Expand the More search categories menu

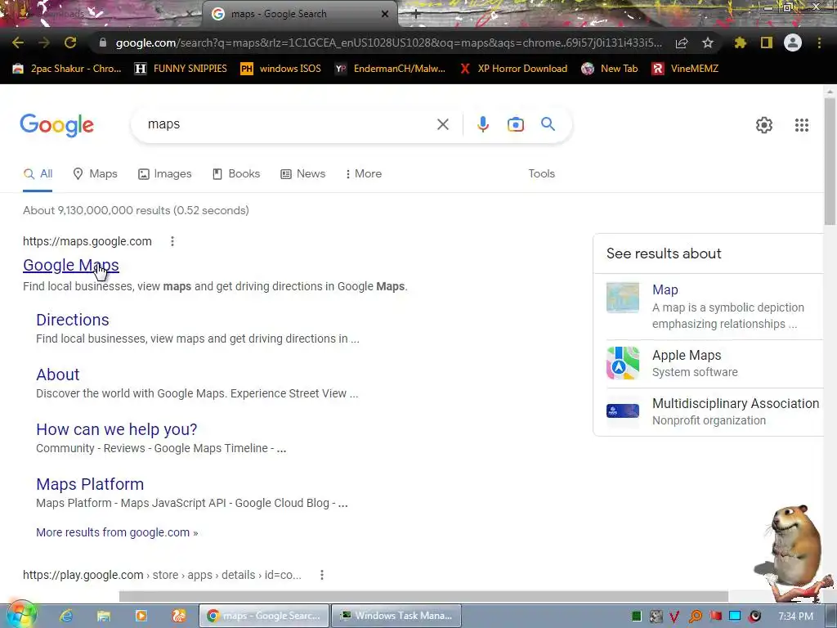pyautogui.click(x=364, y=174)
